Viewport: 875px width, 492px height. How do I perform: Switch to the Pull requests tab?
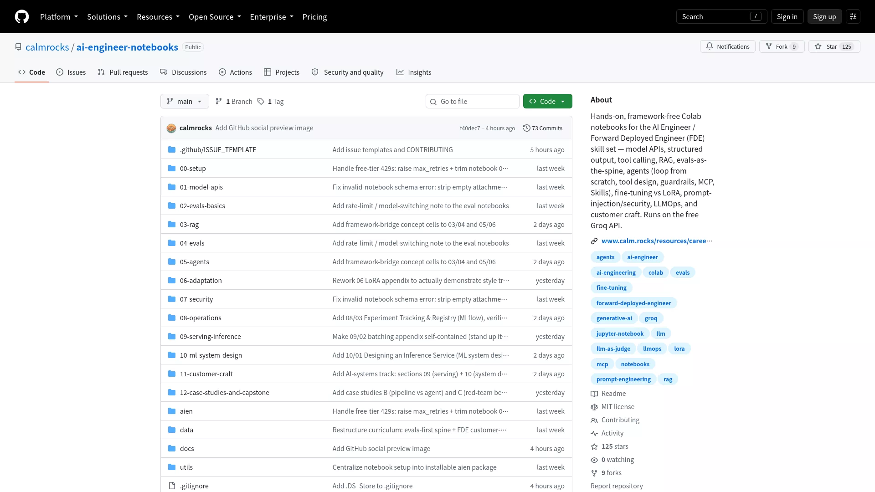[x=123, y=72]
